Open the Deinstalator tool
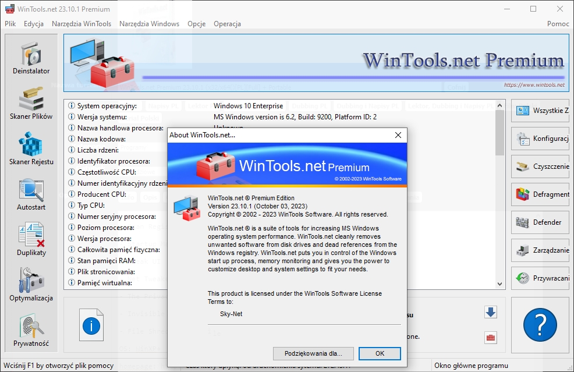The height and width of the screenshot is (372, 574). (x=31, y=58)
